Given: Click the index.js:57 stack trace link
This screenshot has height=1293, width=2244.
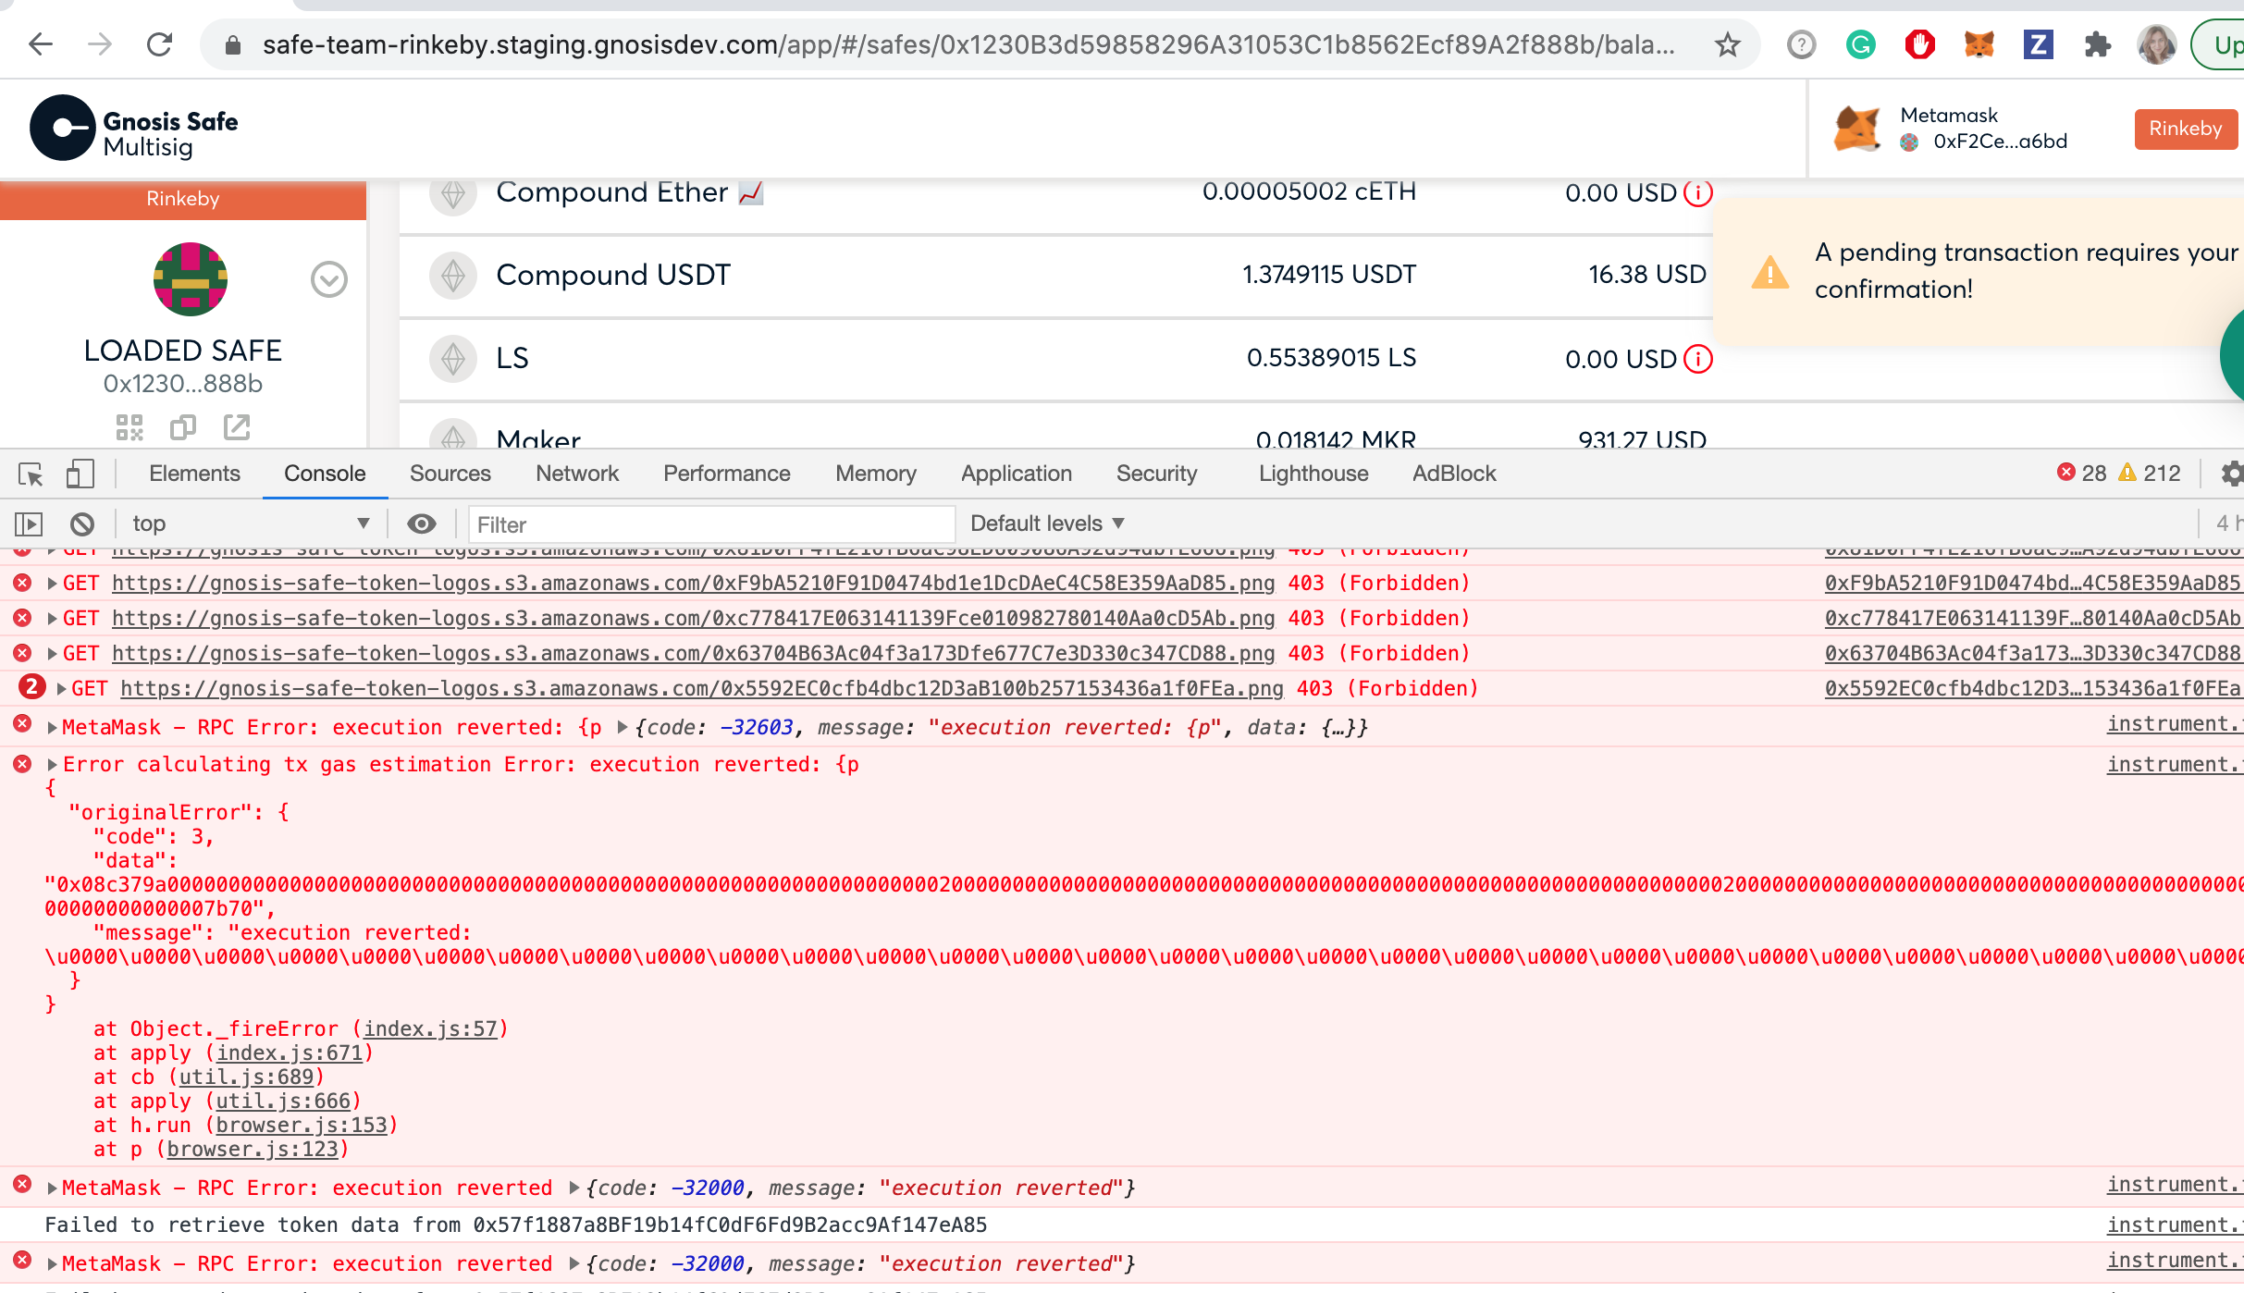Looking at the screenshot, I should coord(430,1028).
